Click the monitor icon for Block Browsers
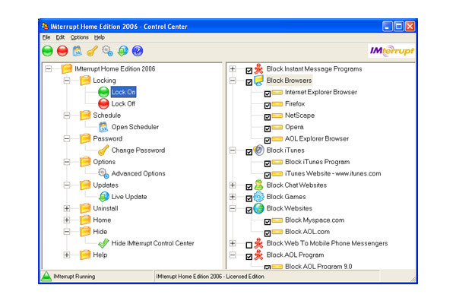Screen dimensions: 456x304 (x=258, y=81)
